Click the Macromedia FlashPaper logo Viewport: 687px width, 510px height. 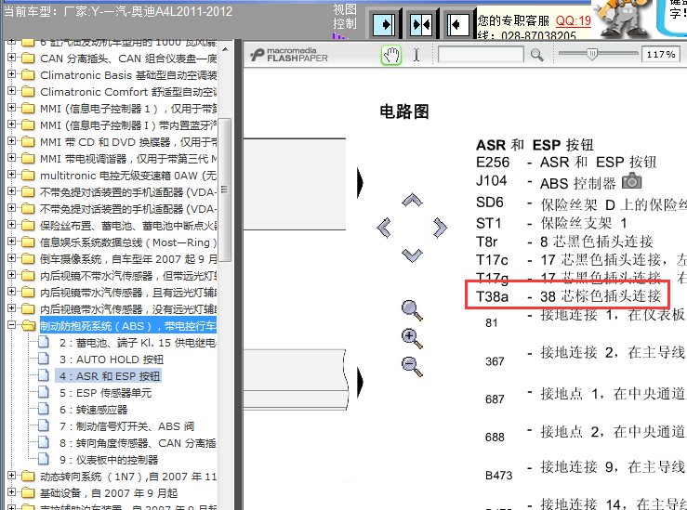(289, 55)
